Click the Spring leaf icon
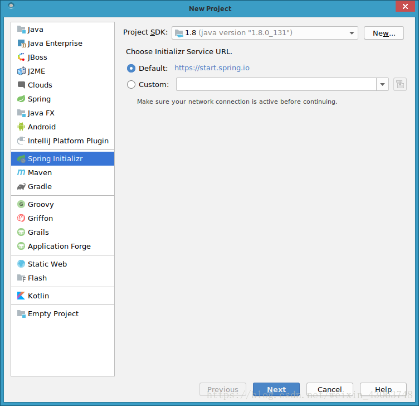Viewport: 419px width, 406px height. (21, 99)
